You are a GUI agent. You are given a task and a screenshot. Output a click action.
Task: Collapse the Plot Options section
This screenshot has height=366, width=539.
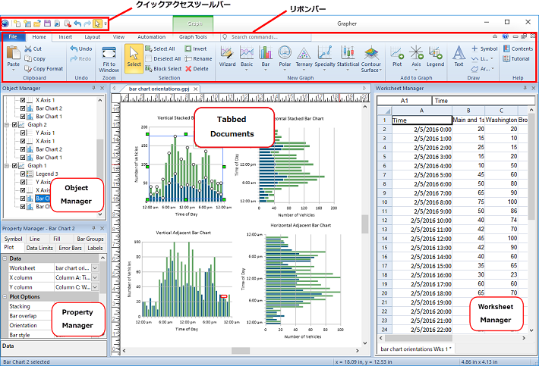click(5, 297)
